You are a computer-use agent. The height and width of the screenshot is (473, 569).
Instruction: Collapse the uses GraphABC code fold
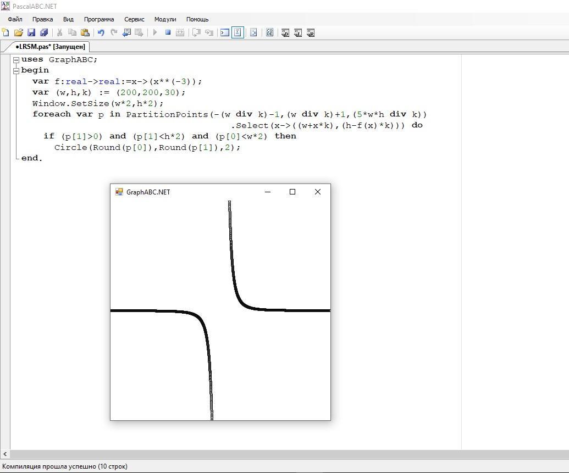(x=16, y=60)
